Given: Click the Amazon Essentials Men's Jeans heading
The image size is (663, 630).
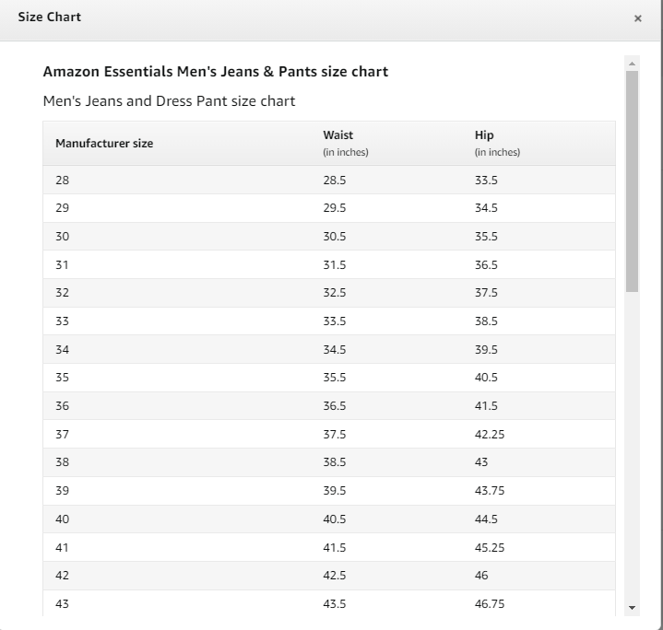Looking at the screenshot, I should 216,71.
